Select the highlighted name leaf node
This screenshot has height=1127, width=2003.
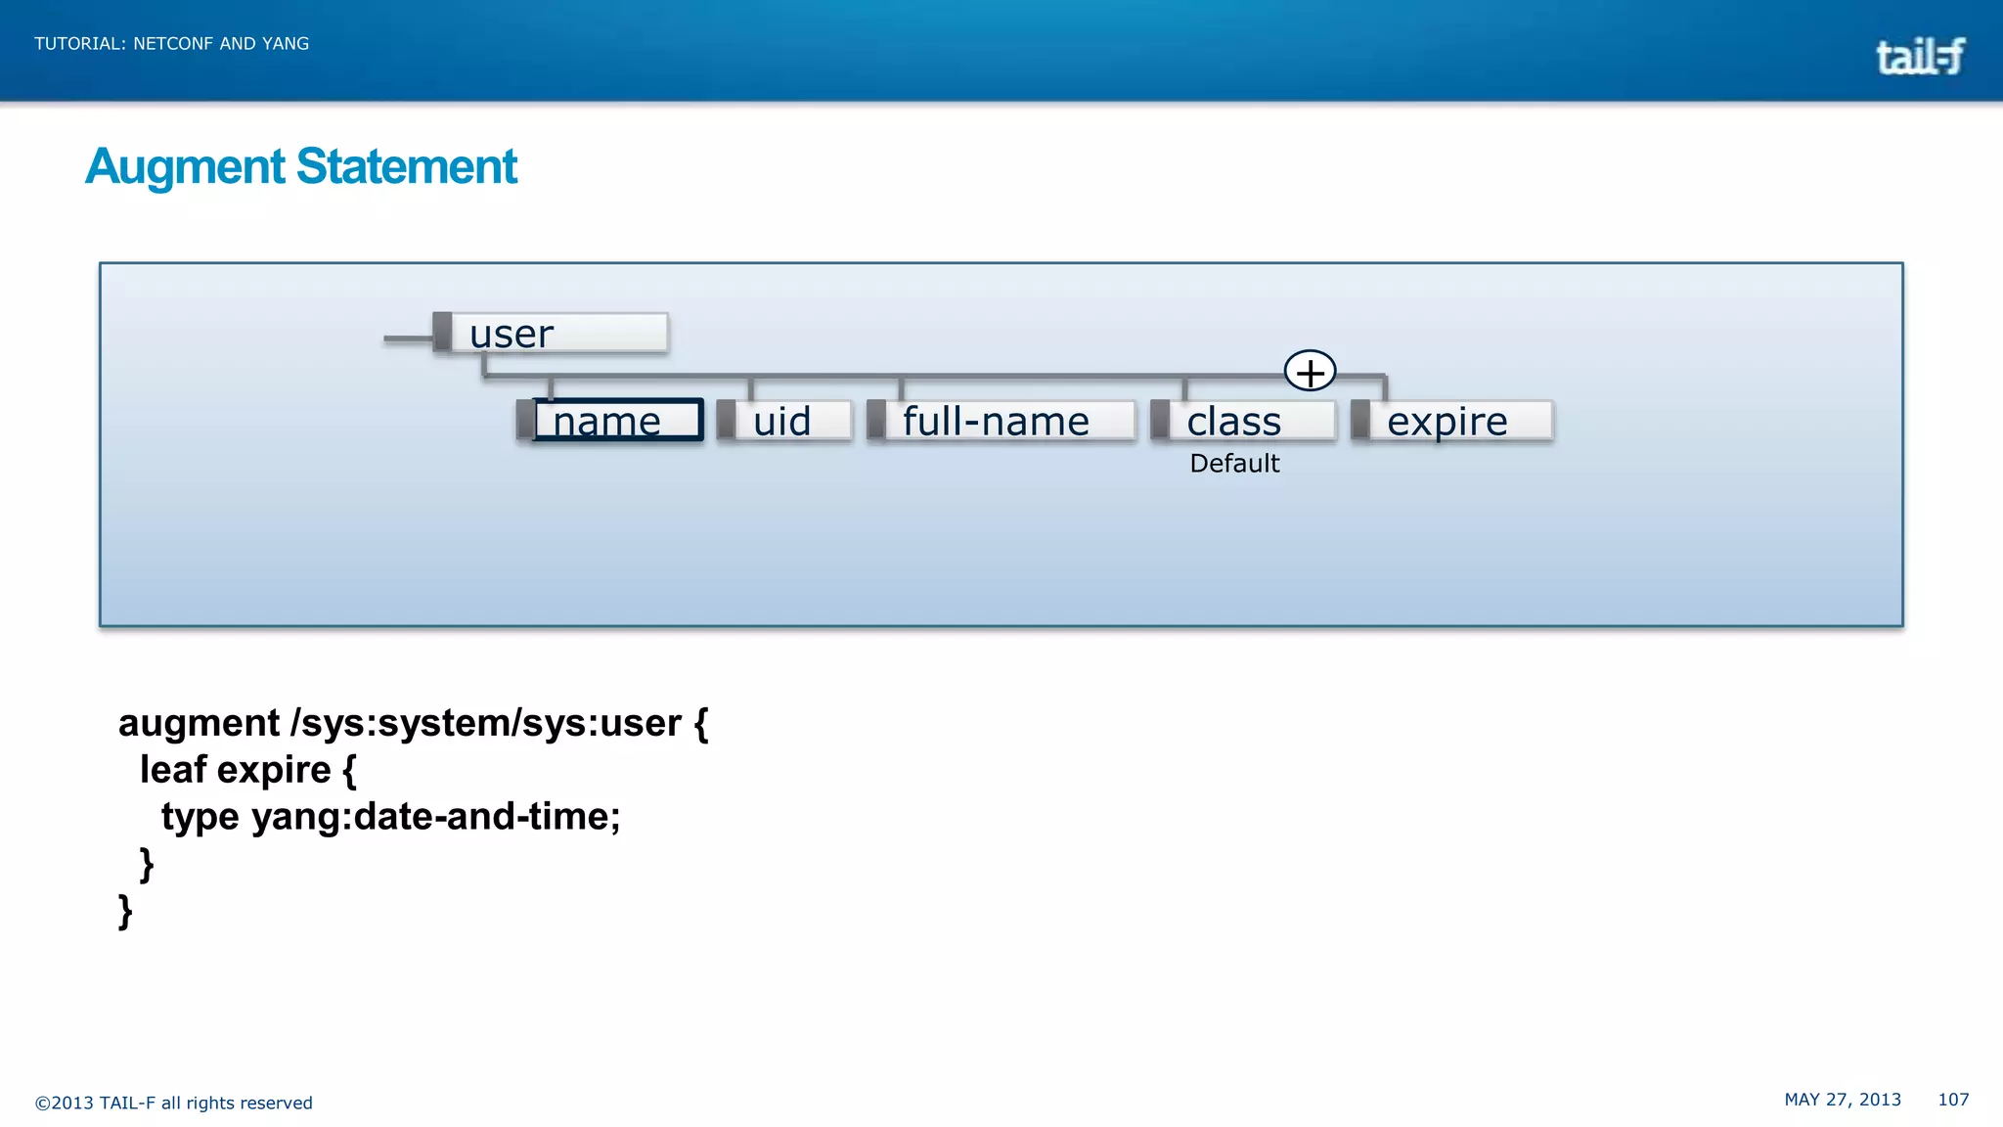pyautogui.click(x=610, y=421)
